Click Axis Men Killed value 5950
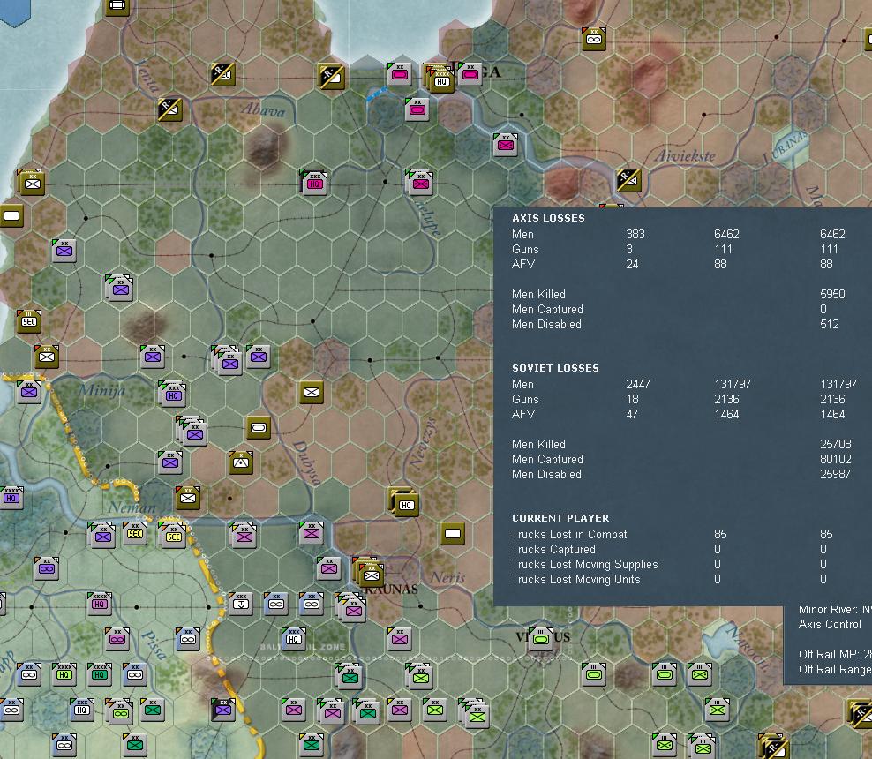872x759 pixels. [832, 294]
